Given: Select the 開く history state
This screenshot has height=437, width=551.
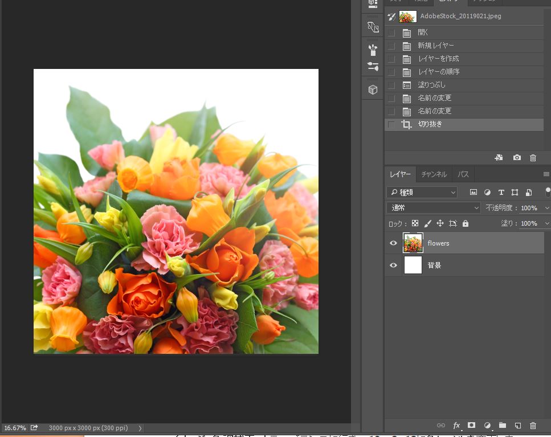Looking at the screenshot, I should click(x=464, y=32).
